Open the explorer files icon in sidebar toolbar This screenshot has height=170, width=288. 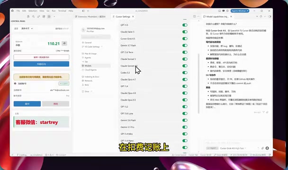[x=28, y=17]
